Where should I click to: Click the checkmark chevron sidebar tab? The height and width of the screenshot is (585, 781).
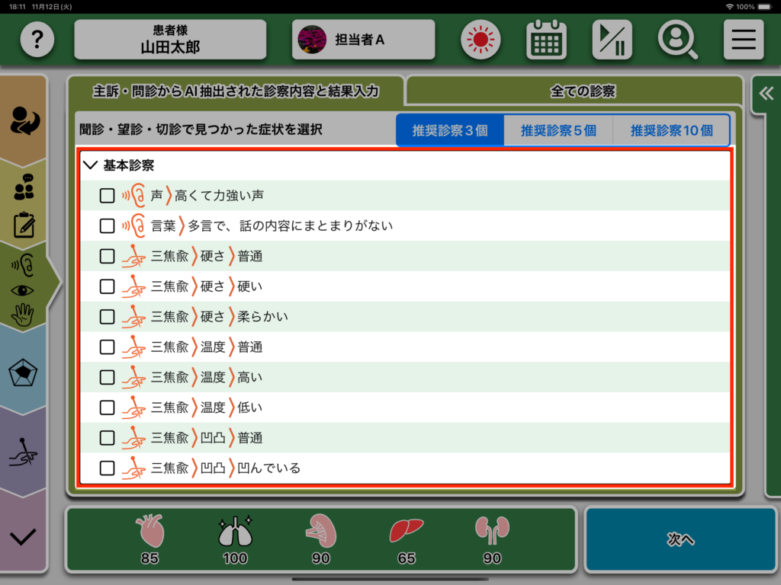click(23, 536)
